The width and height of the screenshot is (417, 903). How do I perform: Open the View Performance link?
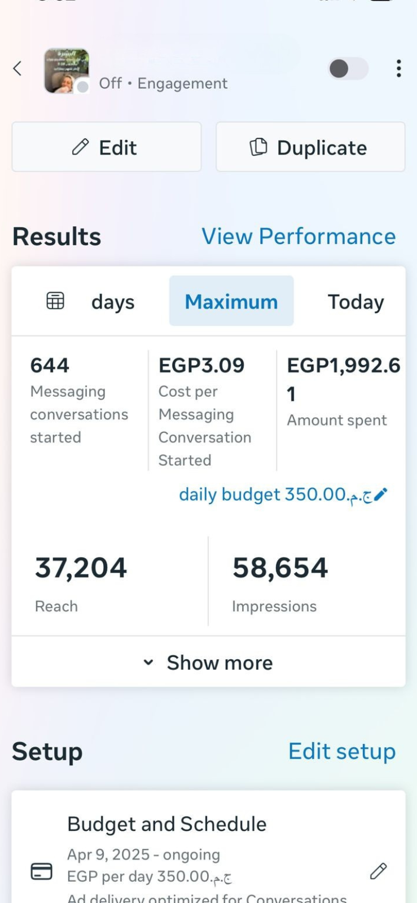click(299, 236)
